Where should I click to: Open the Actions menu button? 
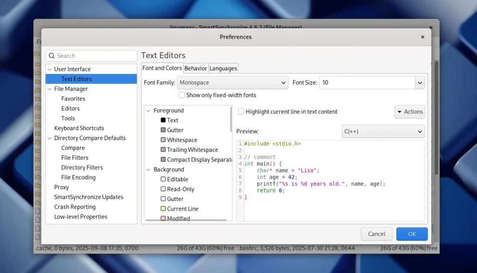[x=409, y=112]
